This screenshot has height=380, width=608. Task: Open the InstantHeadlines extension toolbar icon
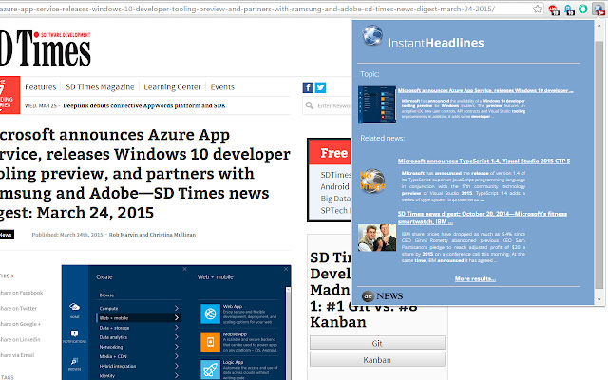598,9
